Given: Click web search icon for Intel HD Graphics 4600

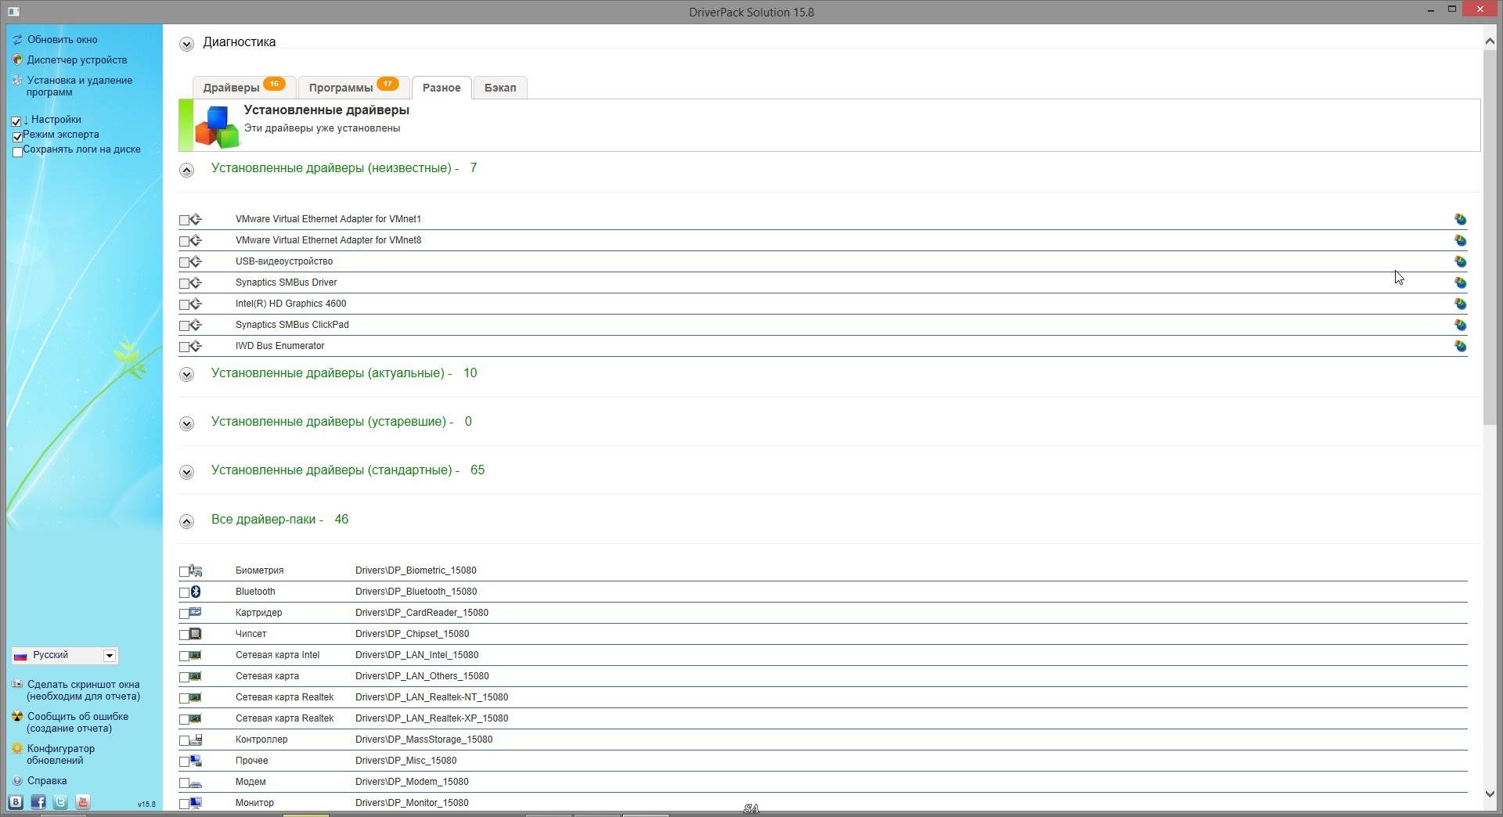Looking at the screenshot, I should point(1460,304).
